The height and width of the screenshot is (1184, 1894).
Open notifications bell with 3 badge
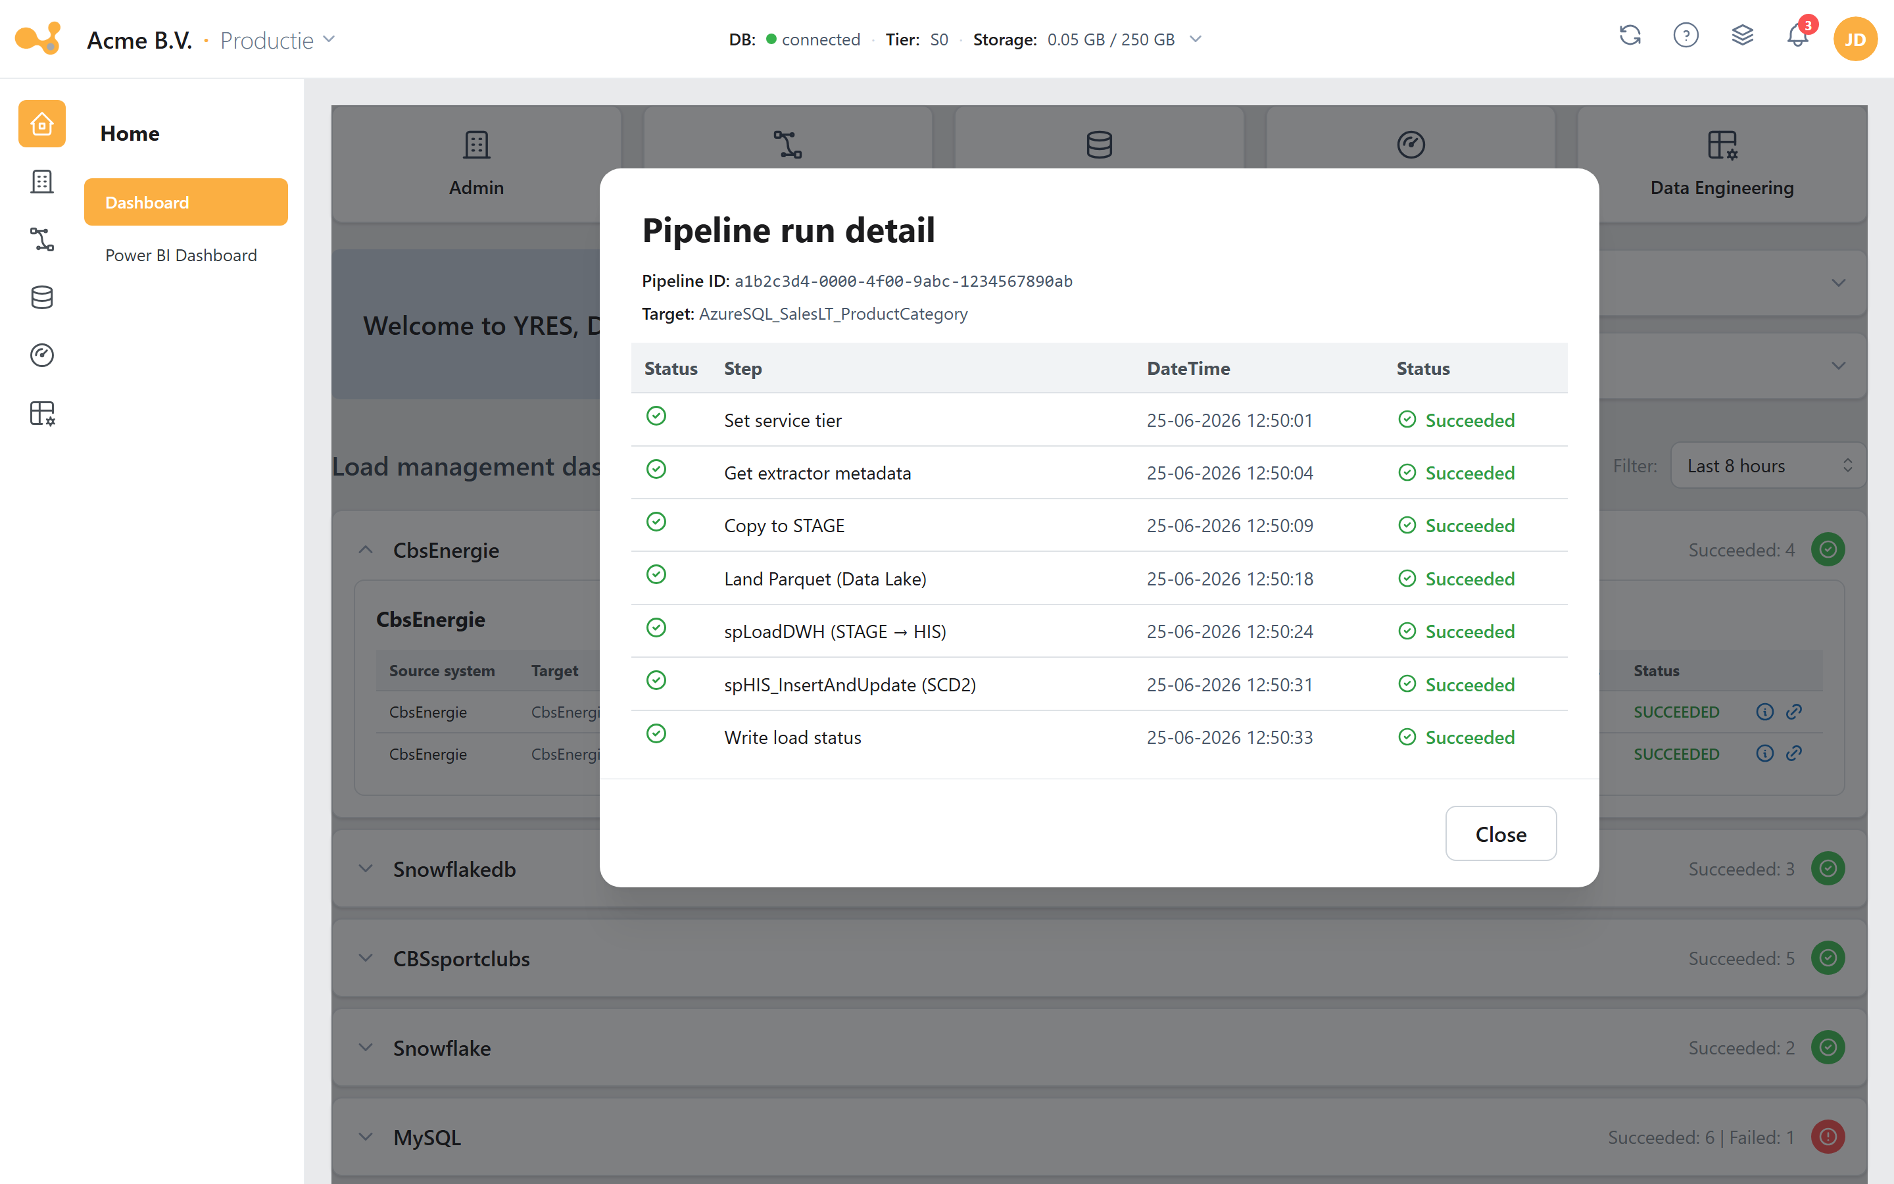(1798, 36)
